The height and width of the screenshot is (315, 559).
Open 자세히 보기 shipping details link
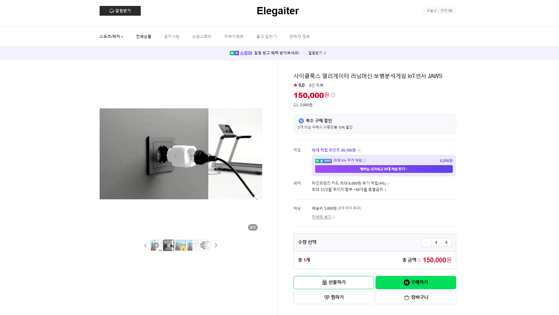323,217
